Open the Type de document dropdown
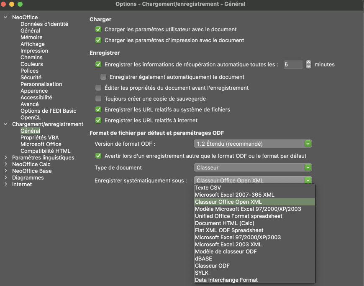 pyautogui.click(x=253, y=167)
